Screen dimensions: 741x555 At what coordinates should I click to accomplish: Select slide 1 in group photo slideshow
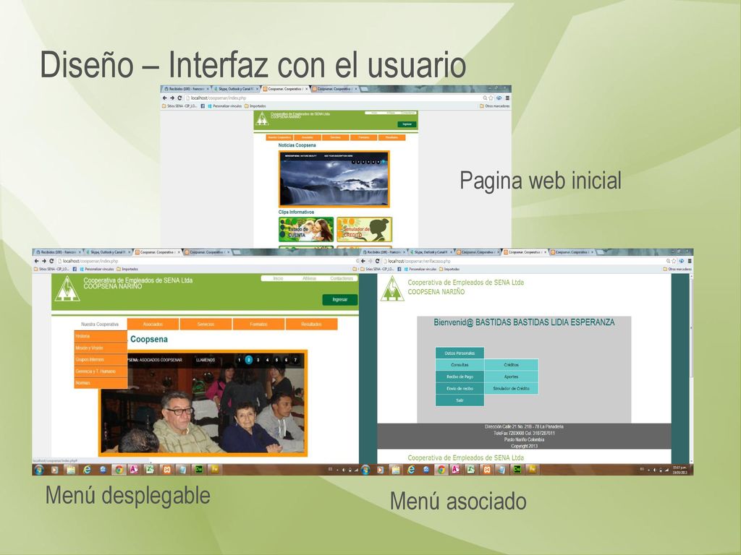tap(239, 360)
